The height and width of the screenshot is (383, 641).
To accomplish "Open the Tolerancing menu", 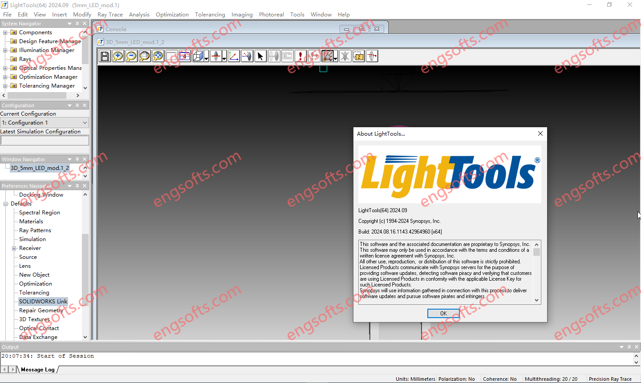I will (x=210, y=14).
